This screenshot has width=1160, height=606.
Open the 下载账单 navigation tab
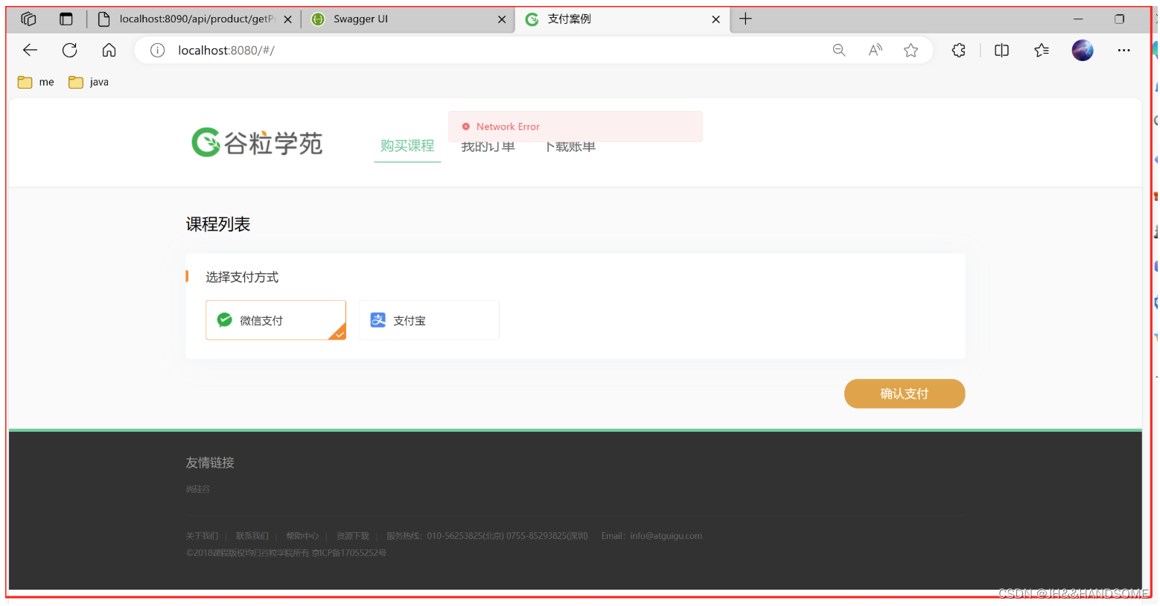point(570,147)
